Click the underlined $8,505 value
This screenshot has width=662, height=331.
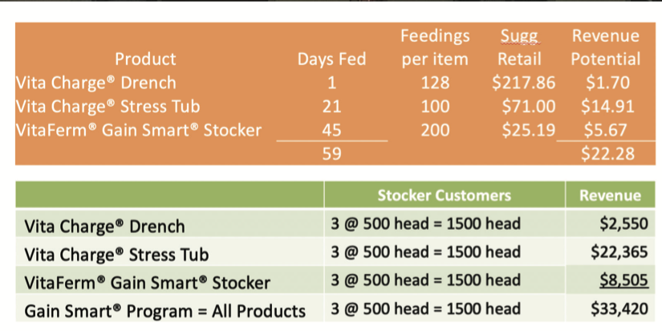pyautogui.click(x=624, y=280)
